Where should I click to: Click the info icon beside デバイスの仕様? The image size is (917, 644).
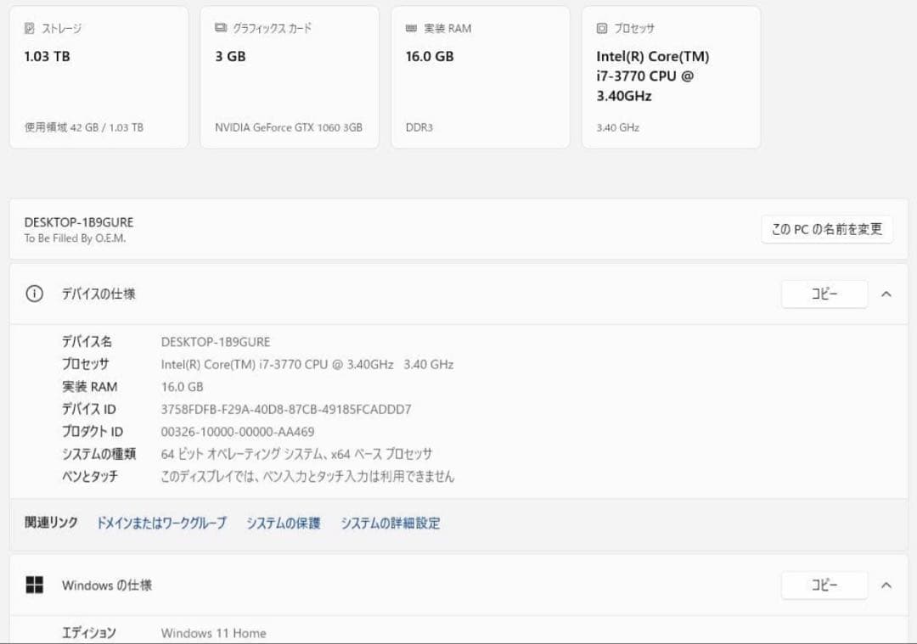click(x=35, y=294)
